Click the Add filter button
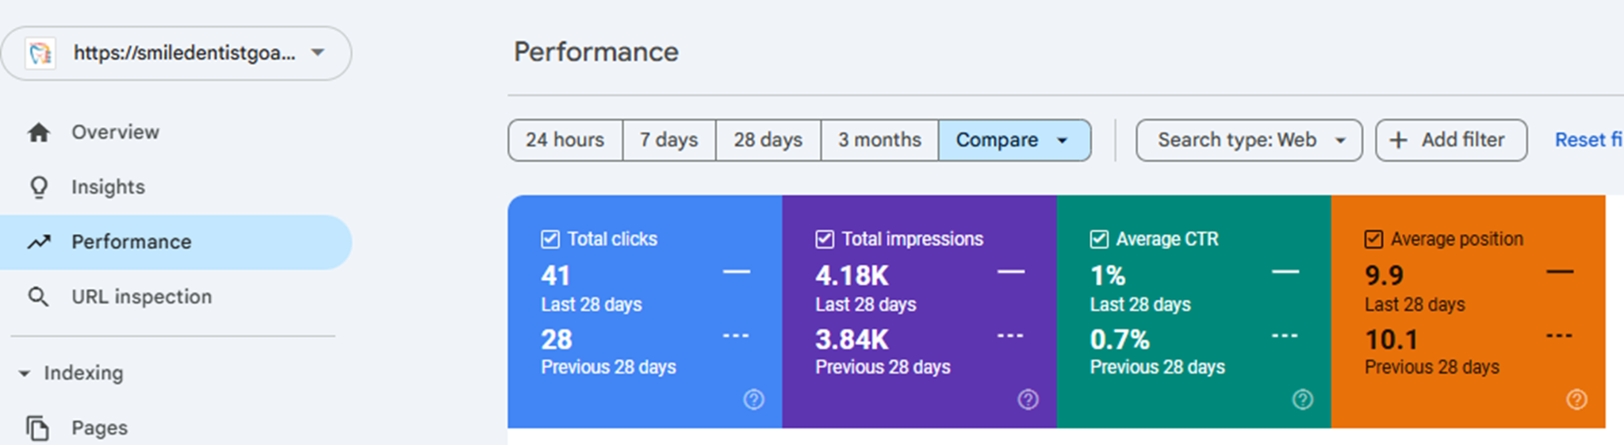1624x445 pixels. [1451, 140]
